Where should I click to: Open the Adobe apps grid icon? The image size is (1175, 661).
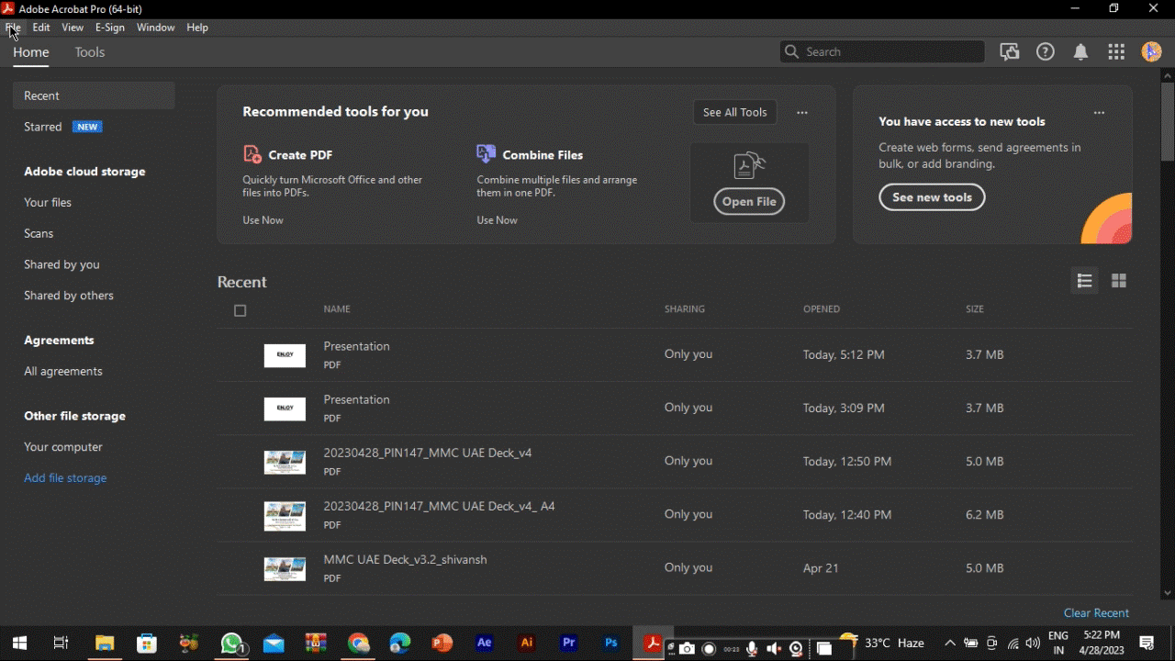pyautogui.click(x=1116, y=52)
